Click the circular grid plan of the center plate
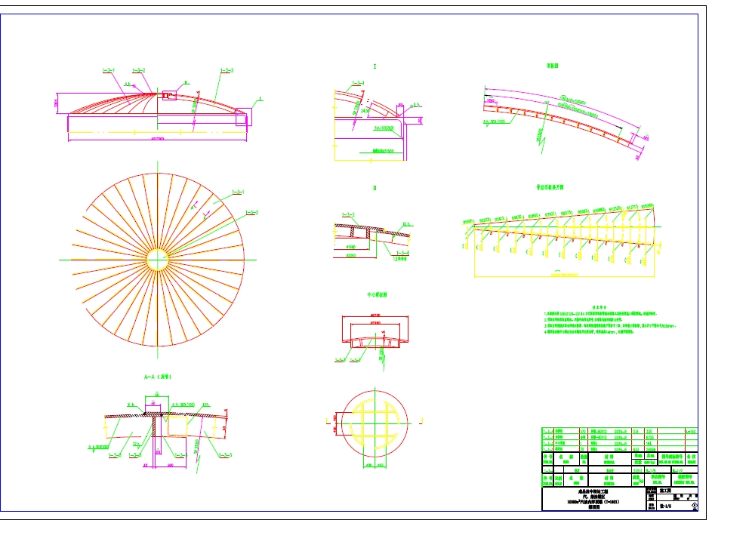The height and width of the screenshot is (554, 749). click(x=375, y=423)
